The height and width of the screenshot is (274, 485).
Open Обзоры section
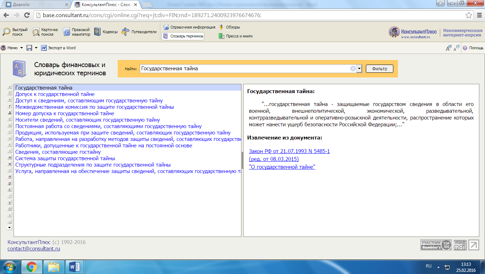(229, 27)
